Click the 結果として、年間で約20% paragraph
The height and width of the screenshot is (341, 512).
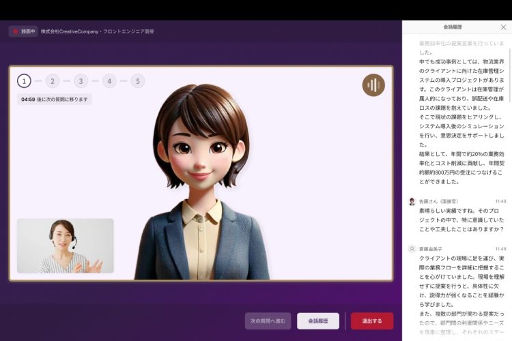(461, 168)
